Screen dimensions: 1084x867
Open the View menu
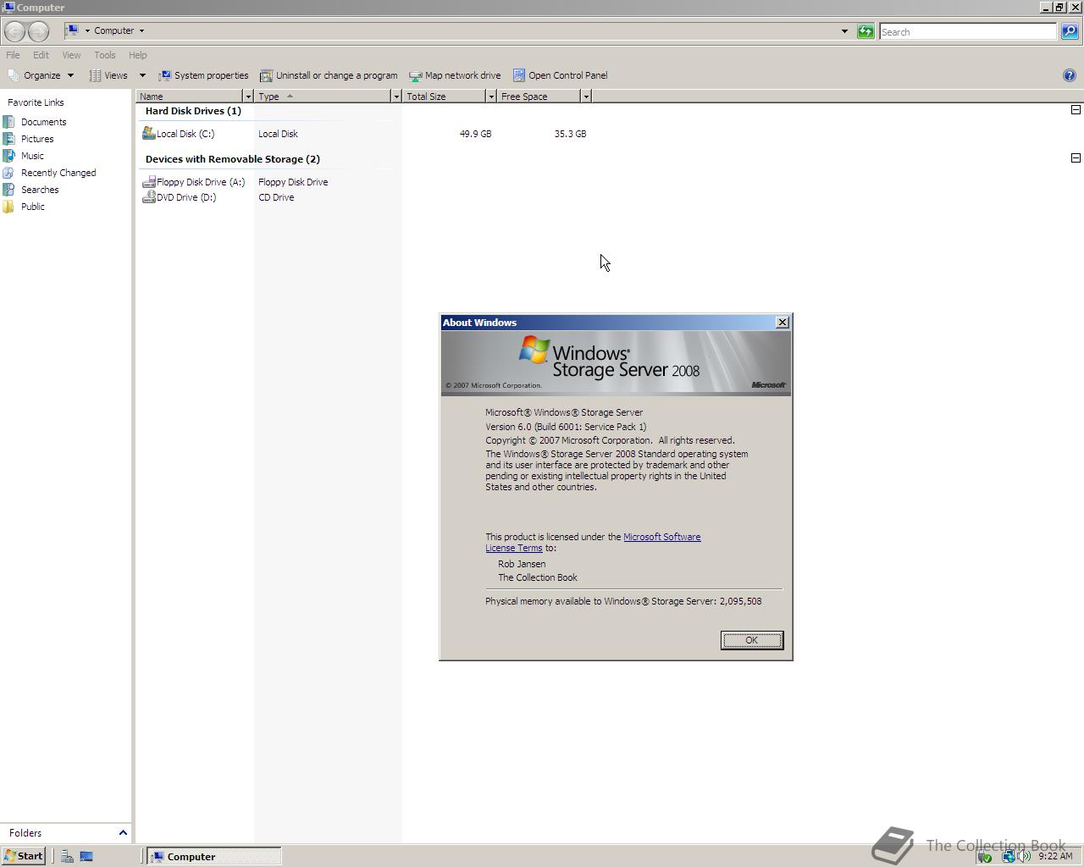click(71, 55)
